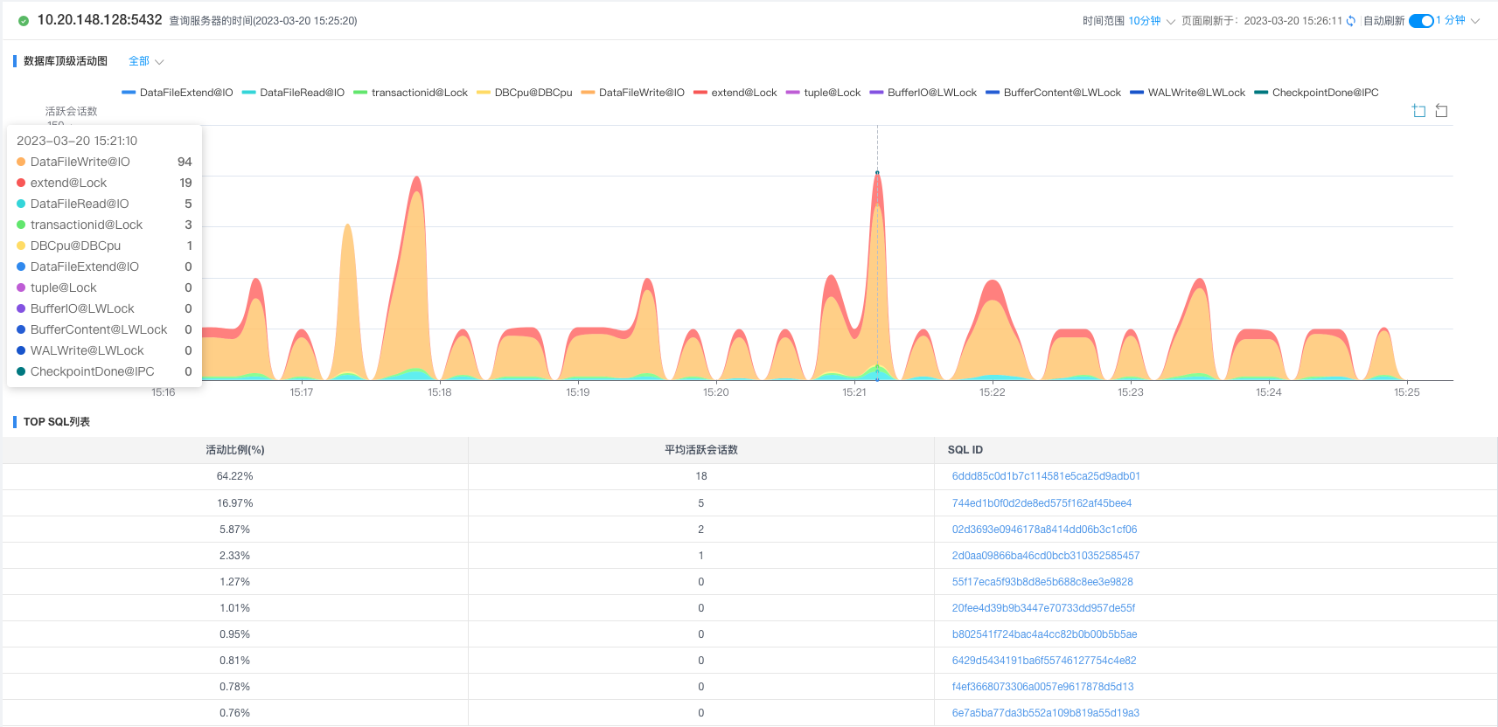Turn off the auto refresh switch

click(1421, 21)
